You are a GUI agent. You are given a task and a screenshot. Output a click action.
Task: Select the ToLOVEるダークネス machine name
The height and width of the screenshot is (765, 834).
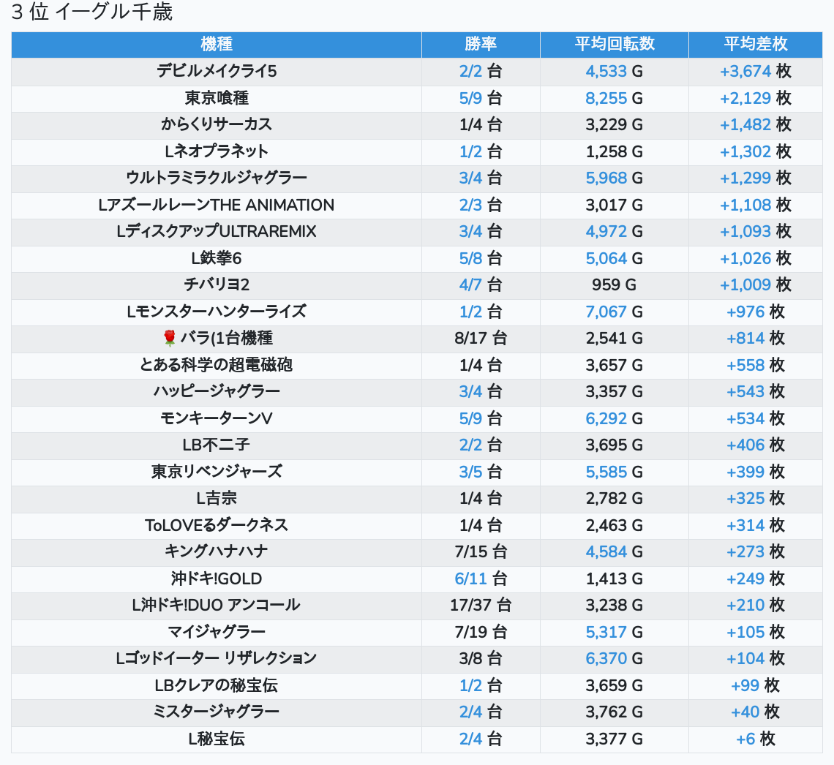[x=216, y=525]
